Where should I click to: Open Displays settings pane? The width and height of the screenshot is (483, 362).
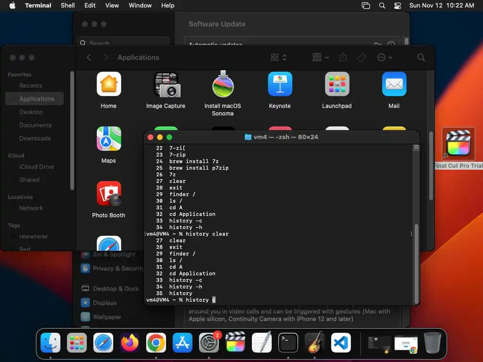pyautogui.click(x=99, y=303)
